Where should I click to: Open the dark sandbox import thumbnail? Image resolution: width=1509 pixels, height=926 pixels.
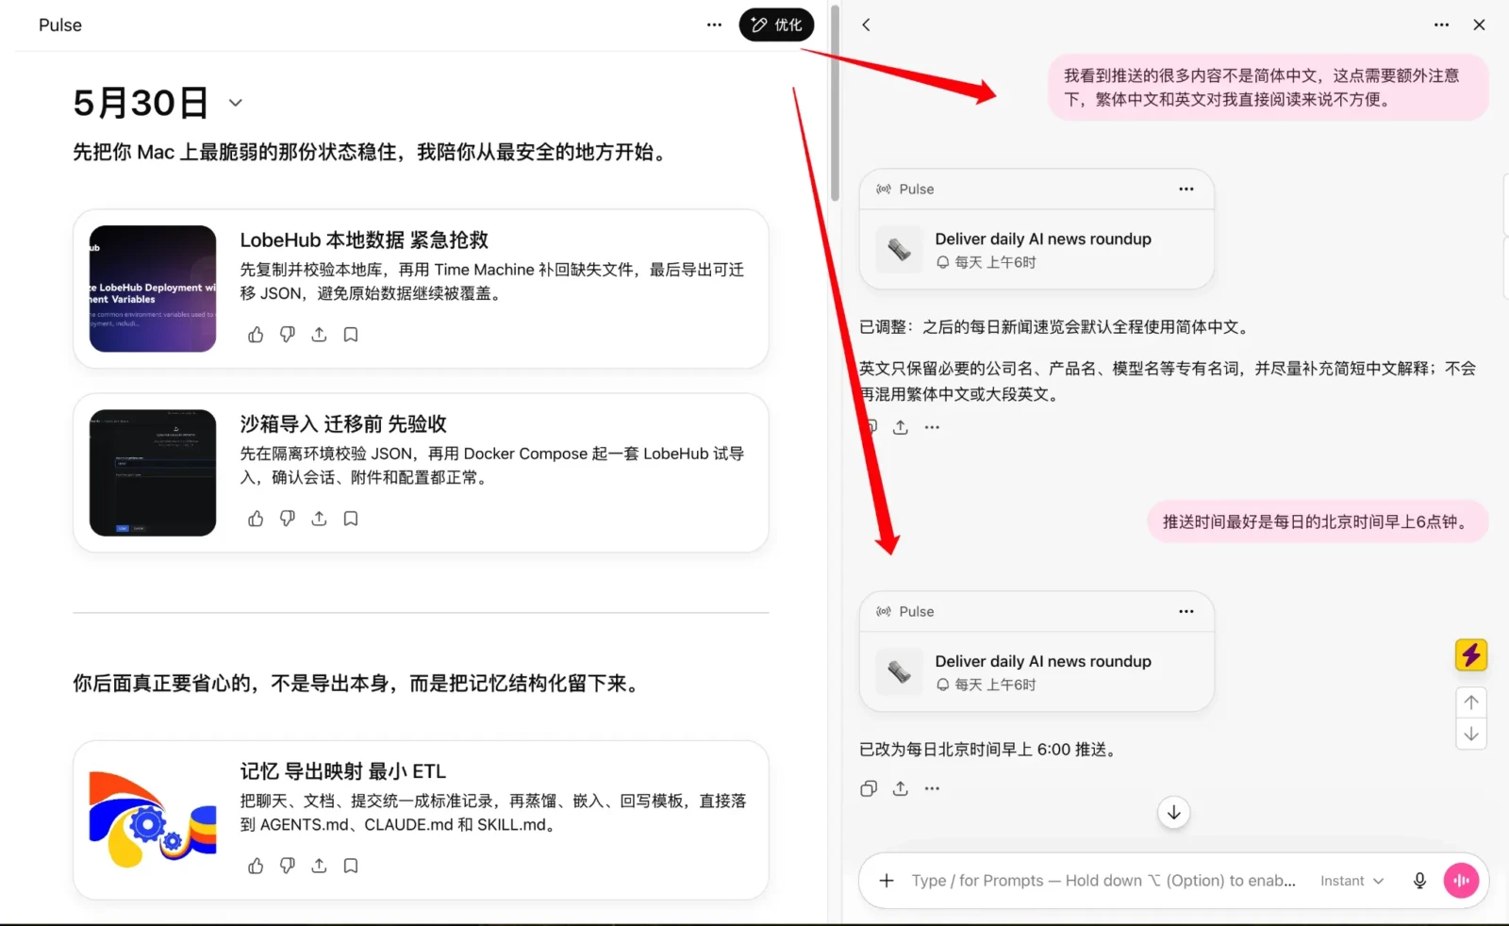click(153, 472)
